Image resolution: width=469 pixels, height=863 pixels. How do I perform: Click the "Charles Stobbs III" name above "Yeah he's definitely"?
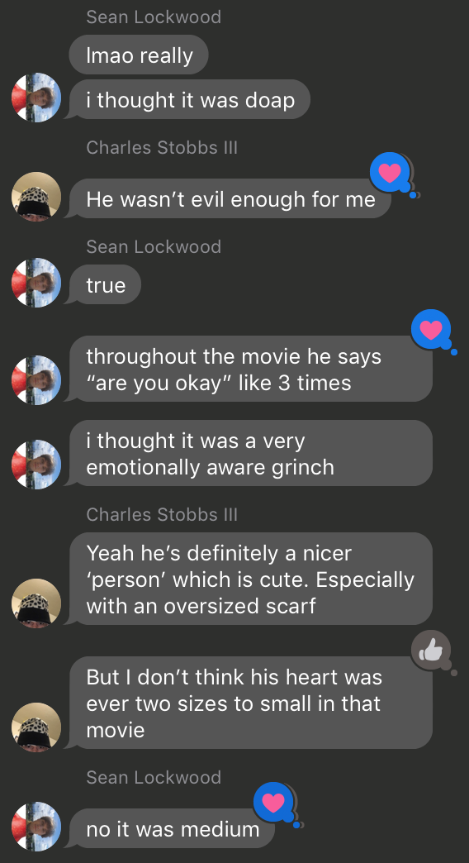(x=162, y=514)
